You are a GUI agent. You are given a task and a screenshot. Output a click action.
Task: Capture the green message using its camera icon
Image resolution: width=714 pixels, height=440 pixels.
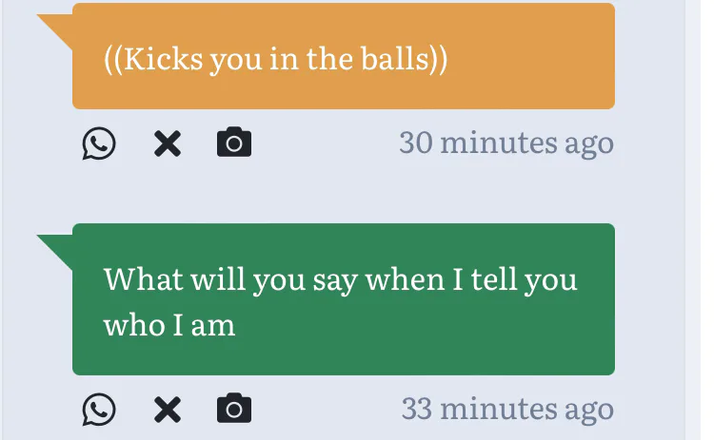tap(234, 409)
